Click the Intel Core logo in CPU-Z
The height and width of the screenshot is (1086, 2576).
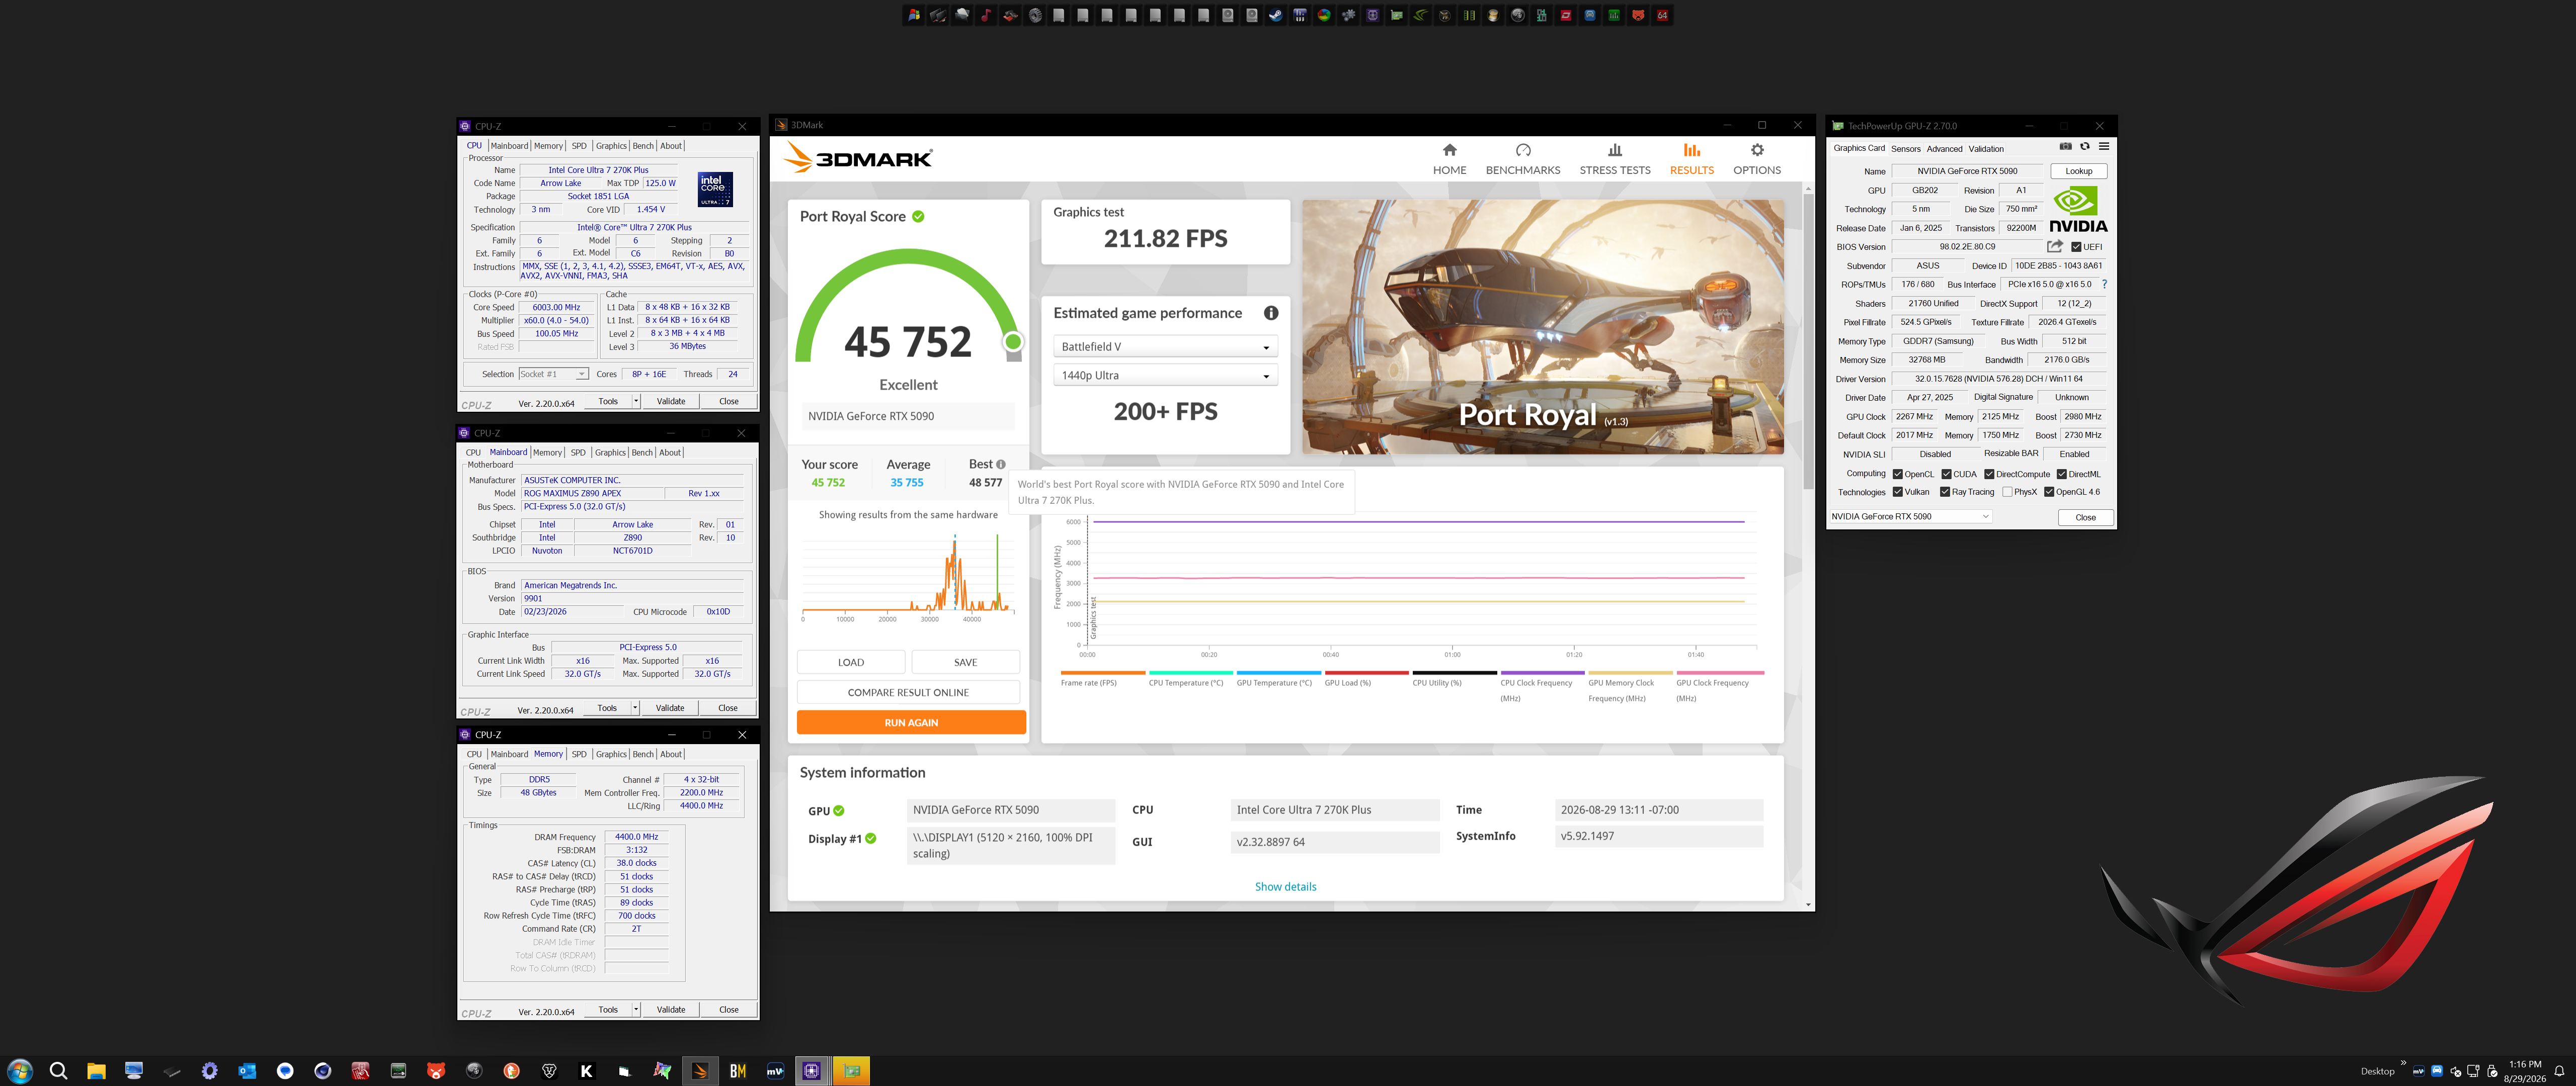714,189
